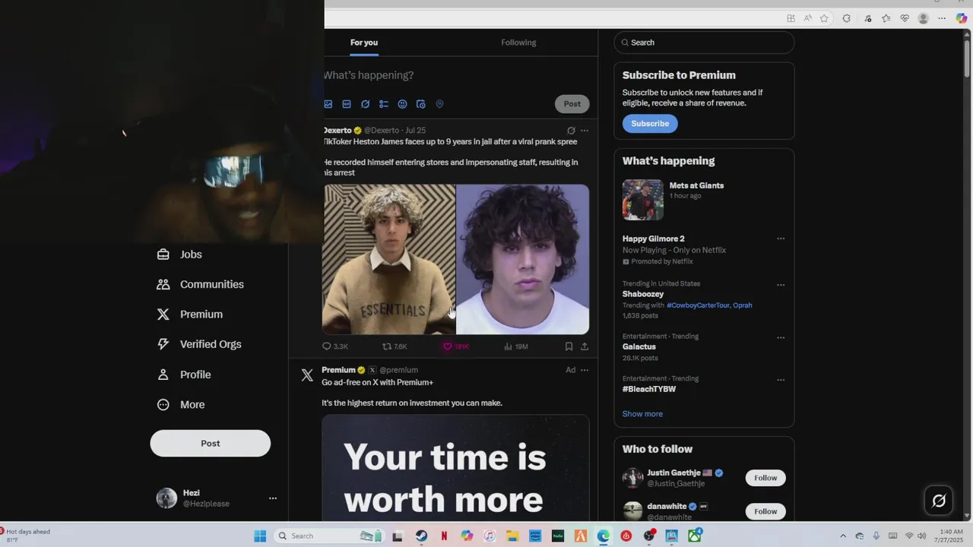Open more options on Premium ad
The width and height of the screenshot is (973, 547).
coord(585,370)
